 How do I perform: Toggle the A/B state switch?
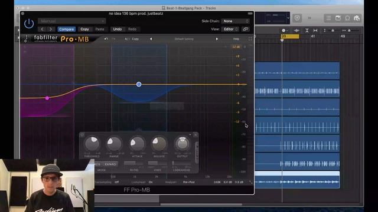[x=127, y=39]
